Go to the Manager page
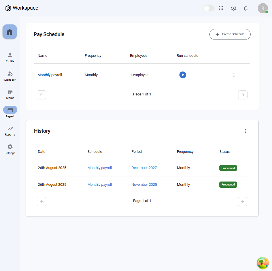 point(10,76)
